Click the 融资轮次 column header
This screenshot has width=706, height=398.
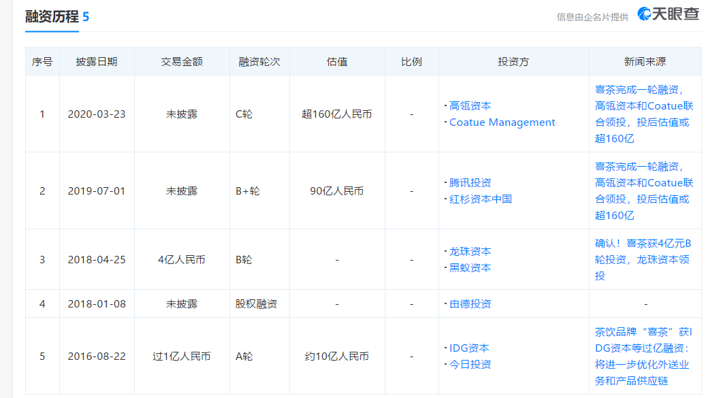tap(259, 62)
